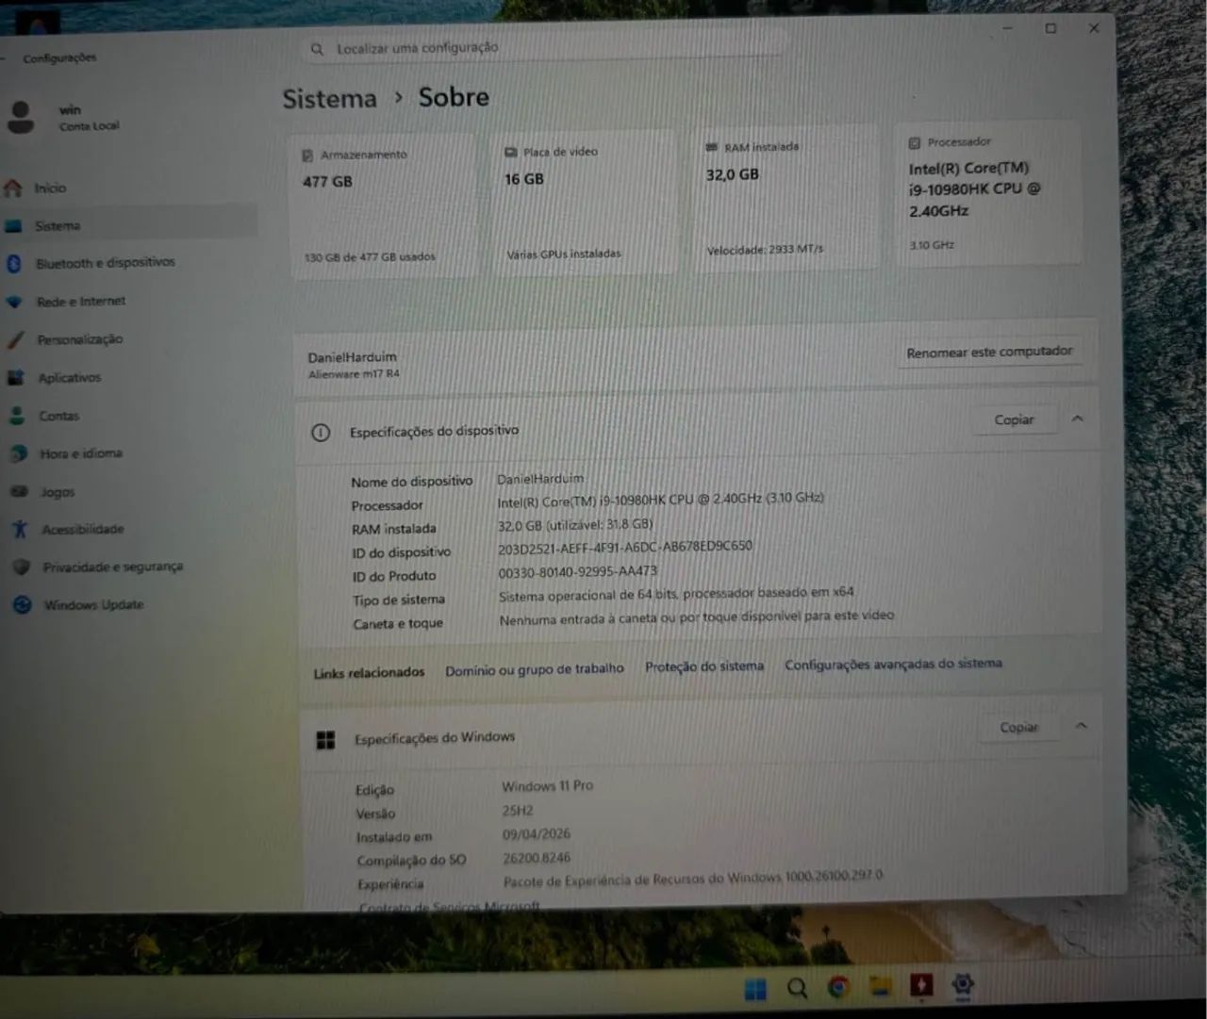The image size is (1207, 1019).
Task: Open Proteção do sistema link
Action: pos(704,666)
